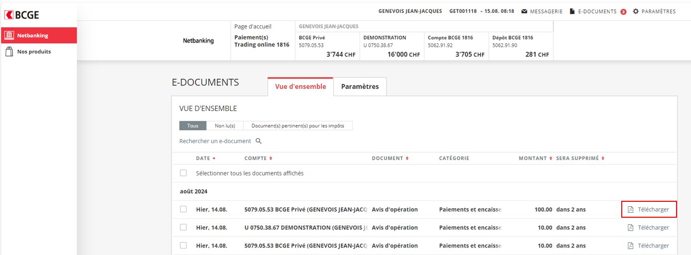The image size is (691, 255).
Task: Open Paiement(s) Trading online 1816
Action: (262, 41)
